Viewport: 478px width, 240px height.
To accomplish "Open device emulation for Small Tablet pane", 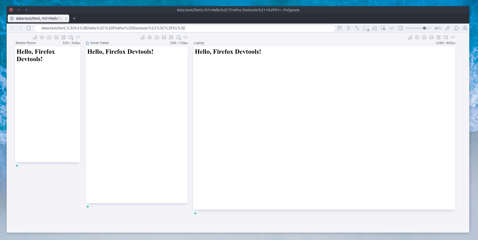I will tap(179, 37).
